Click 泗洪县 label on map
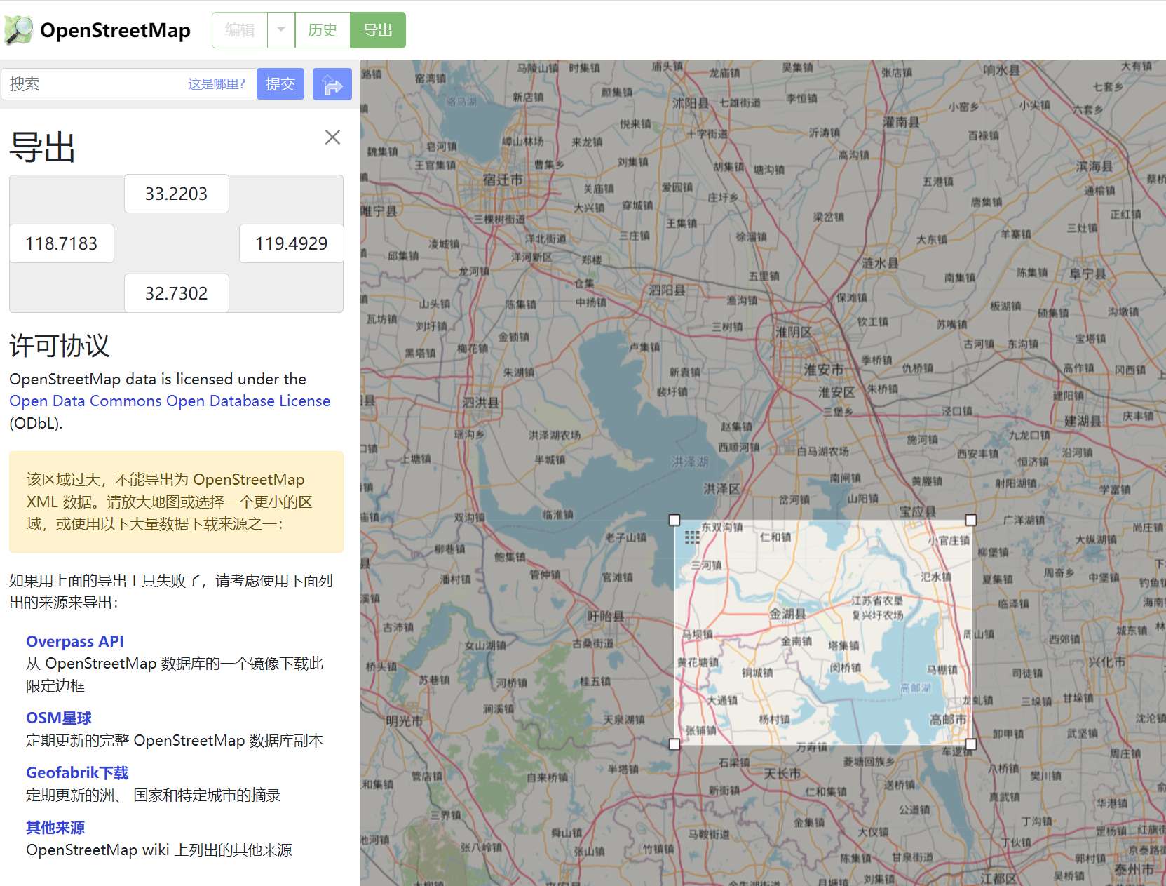This screenshot has width=1166, height=886. 481,402
